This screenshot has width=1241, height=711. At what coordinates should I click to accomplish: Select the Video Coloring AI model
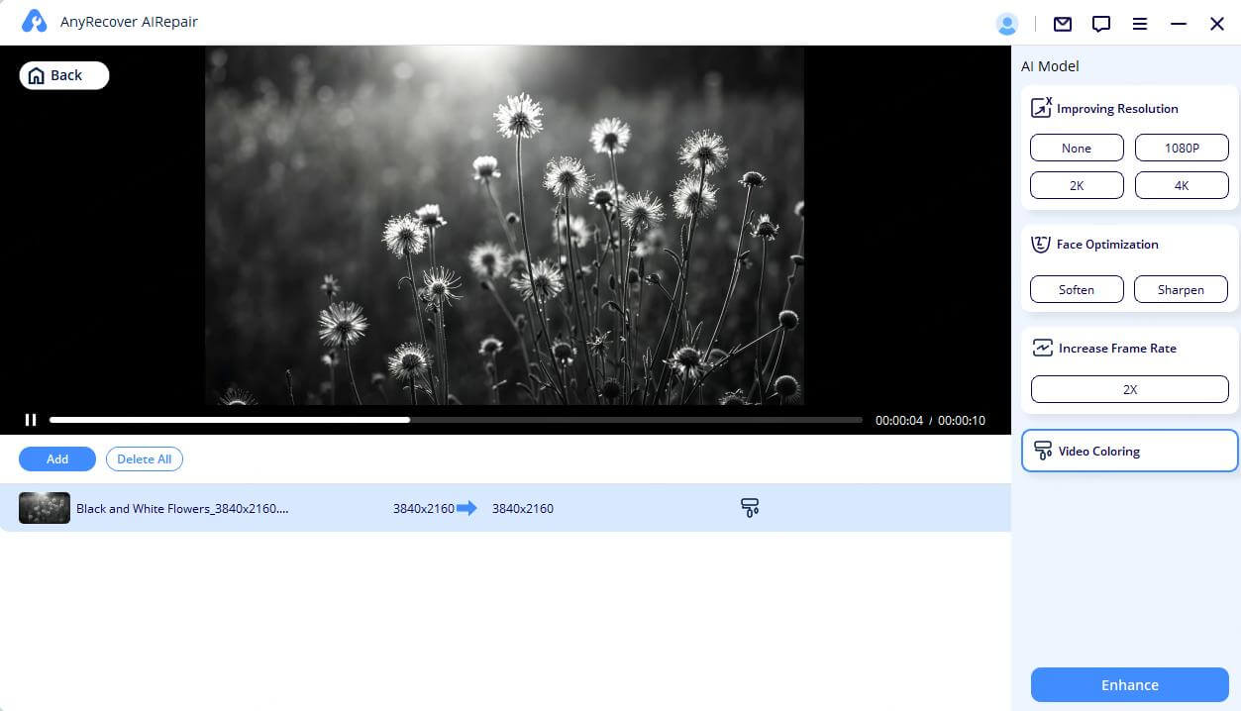(1129, 451)
